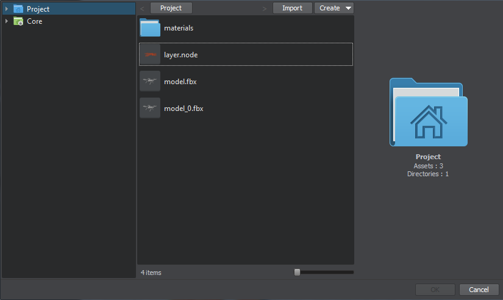Click the Project folder icon in tree
This screenshot has width=503, height=300.
tap(18, 9)
